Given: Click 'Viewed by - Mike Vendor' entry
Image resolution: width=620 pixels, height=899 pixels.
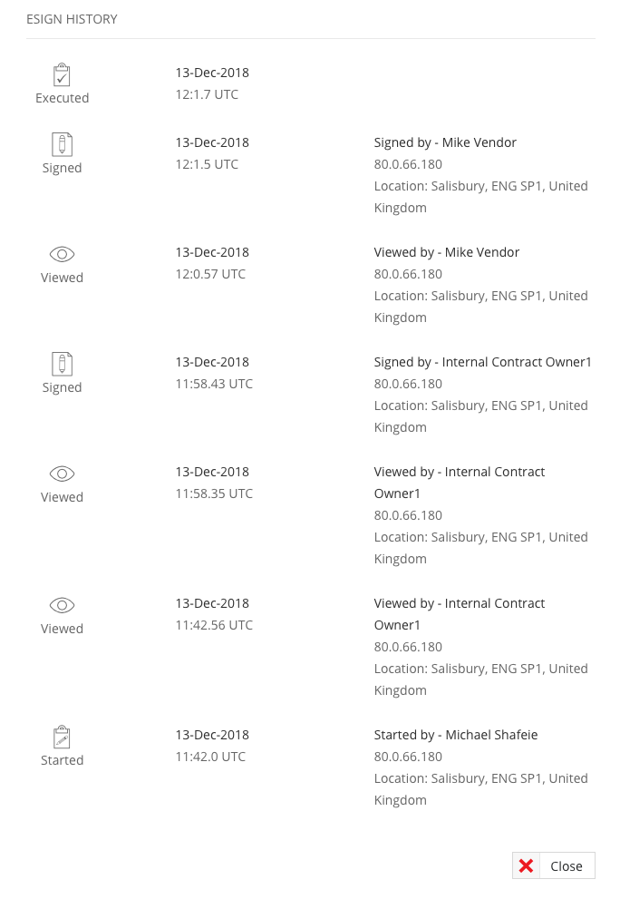Looking at the screenshot, I should click(x=447, y=252).
